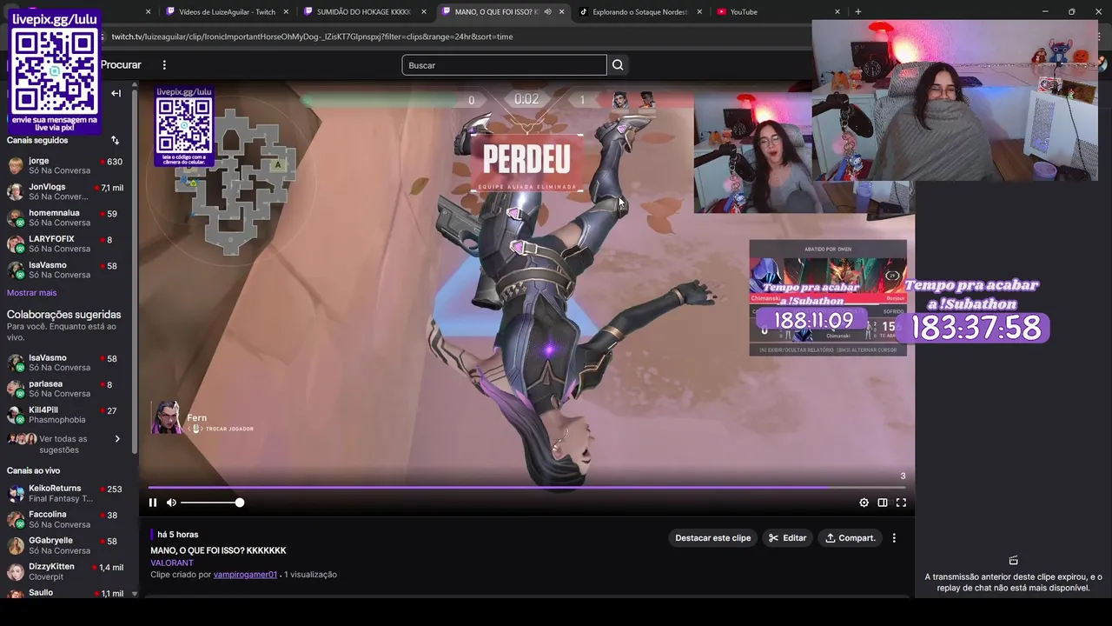The width and height of the screenshot is (1112, 626).
Task: Close the YouTube tab
Action: (837, 12)
